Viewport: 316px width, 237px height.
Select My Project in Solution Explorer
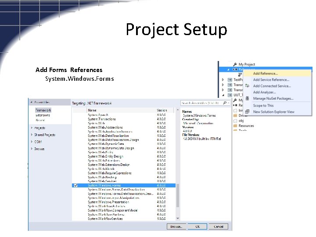(x=247, y=64)
